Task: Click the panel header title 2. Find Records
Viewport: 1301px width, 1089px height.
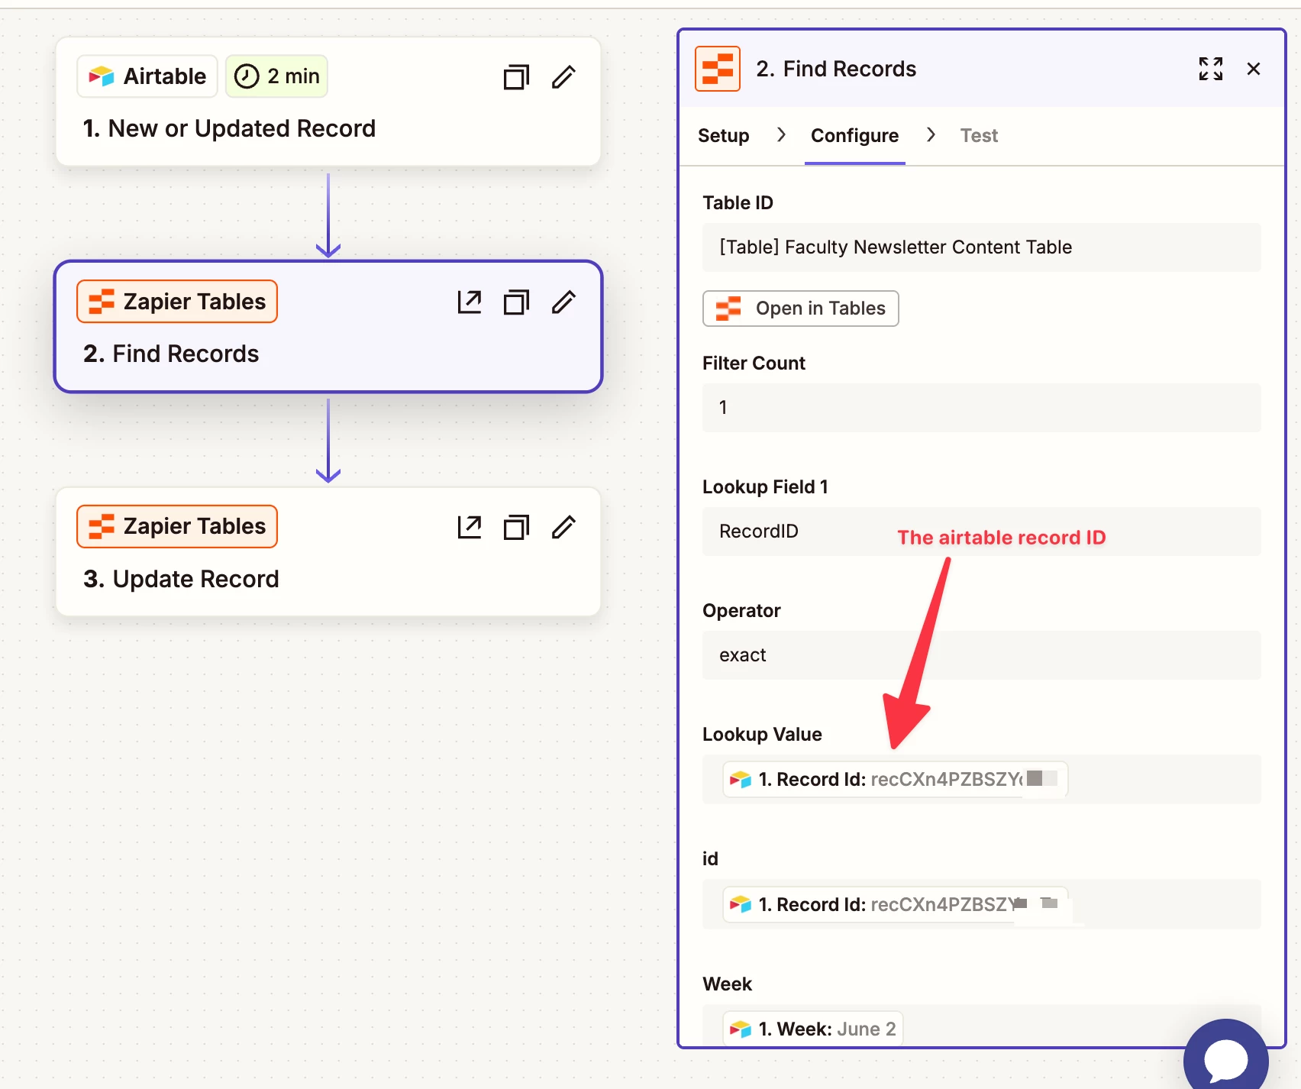Action: (836, 69)
